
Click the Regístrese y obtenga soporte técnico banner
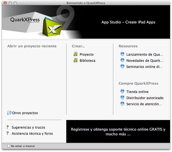click(x=118, y=131)
